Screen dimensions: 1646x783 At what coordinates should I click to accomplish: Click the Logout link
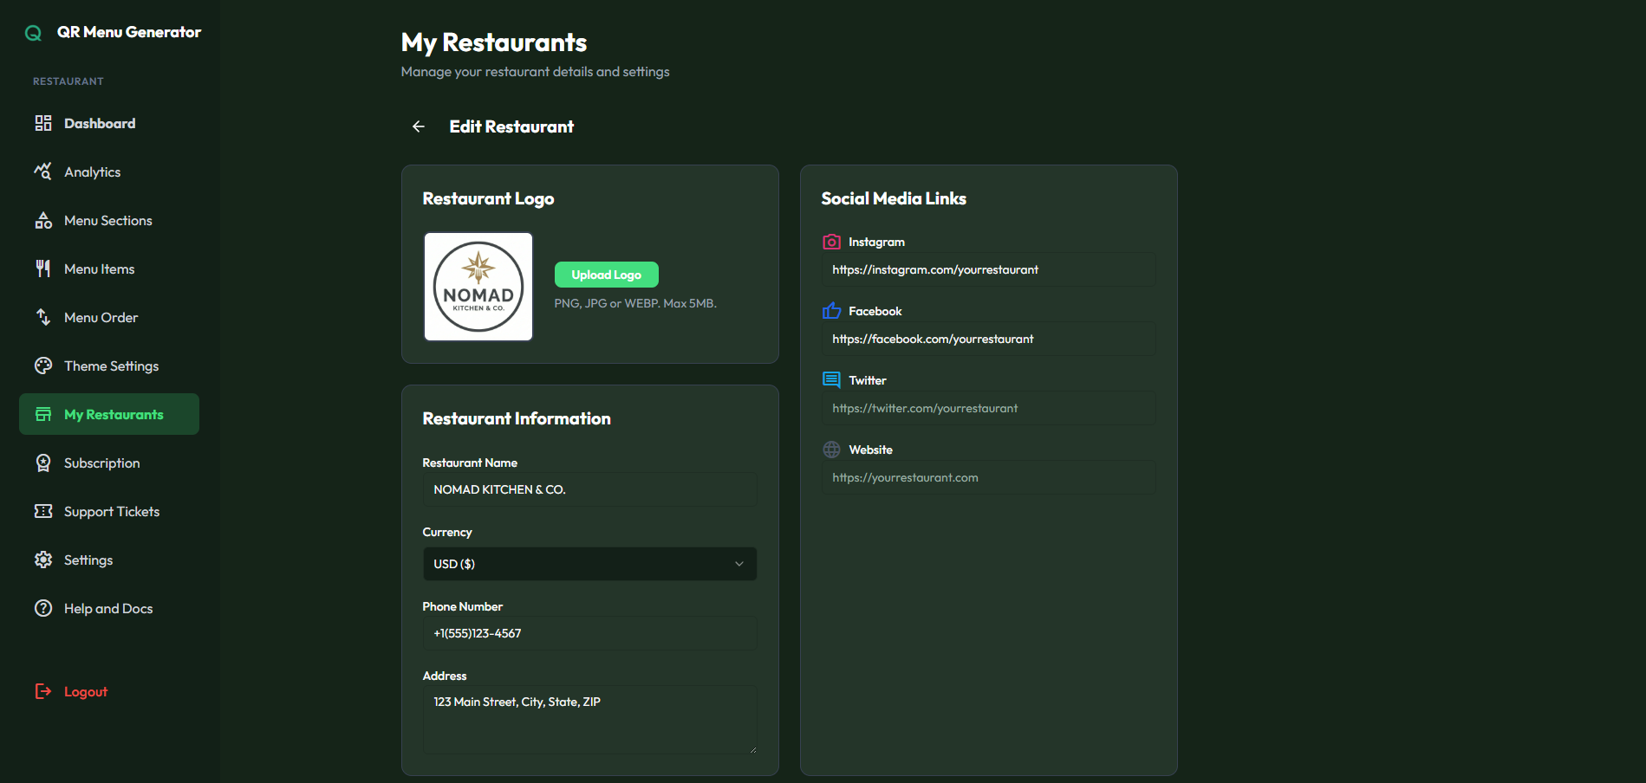85,690
